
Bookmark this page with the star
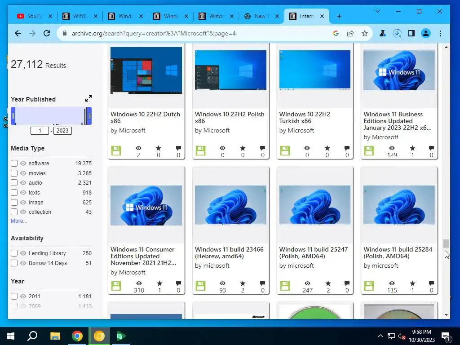click(365, 33)
